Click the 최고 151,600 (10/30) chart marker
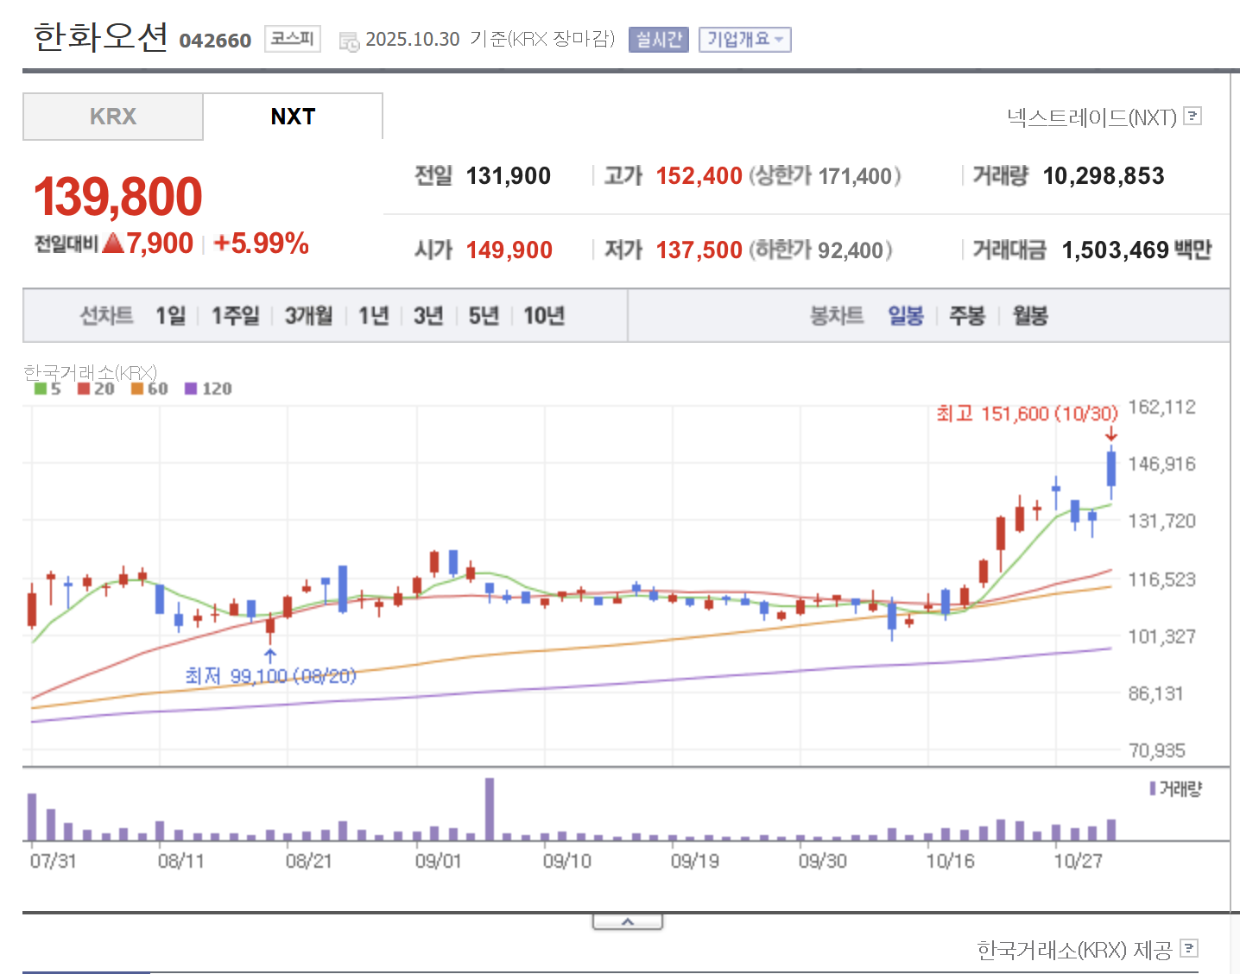Image resolution: width=1240 pixels, height=974 pixels. click(1027, 414)
